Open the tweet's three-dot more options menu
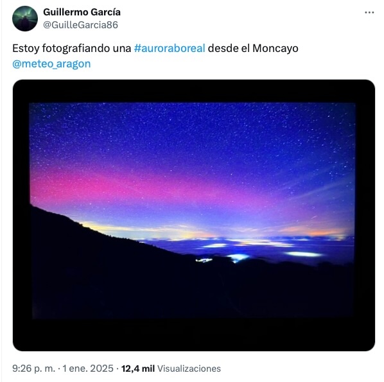 [369, 12]
